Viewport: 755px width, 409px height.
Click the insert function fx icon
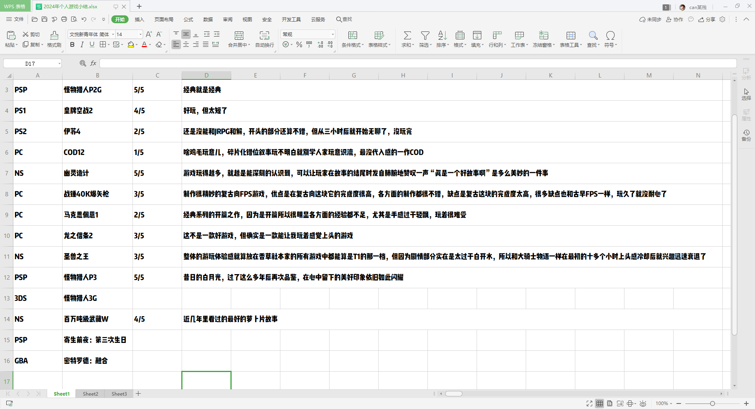click(x=93, y=63)
